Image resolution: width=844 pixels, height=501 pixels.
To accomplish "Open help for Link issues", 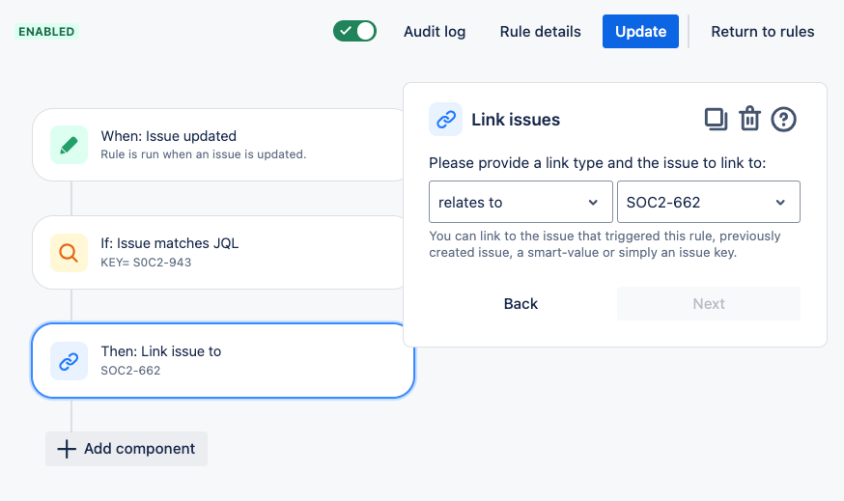I will (784, 120).
